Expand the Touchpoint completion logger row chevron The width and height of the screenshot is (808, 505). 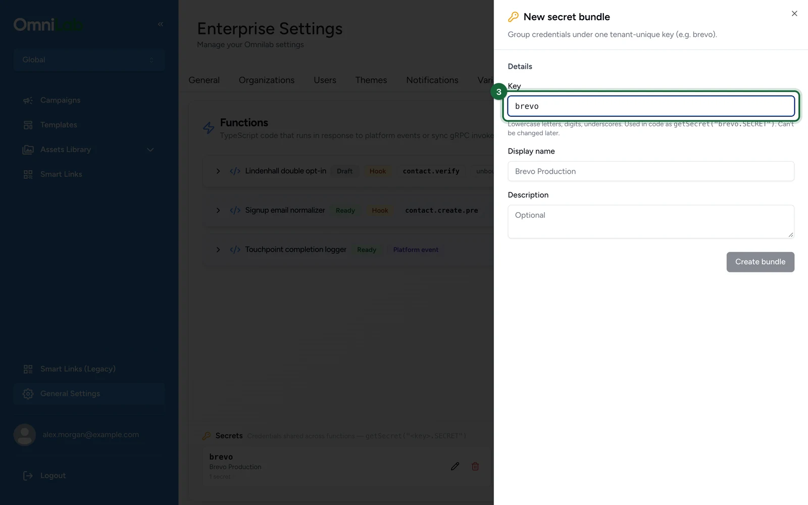pyautogui.click(x=218, y=249)
